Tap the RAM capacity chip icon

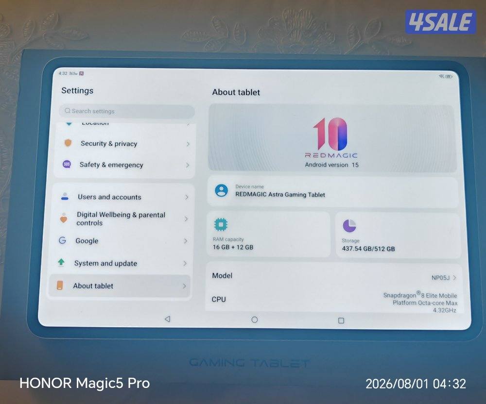221,224
